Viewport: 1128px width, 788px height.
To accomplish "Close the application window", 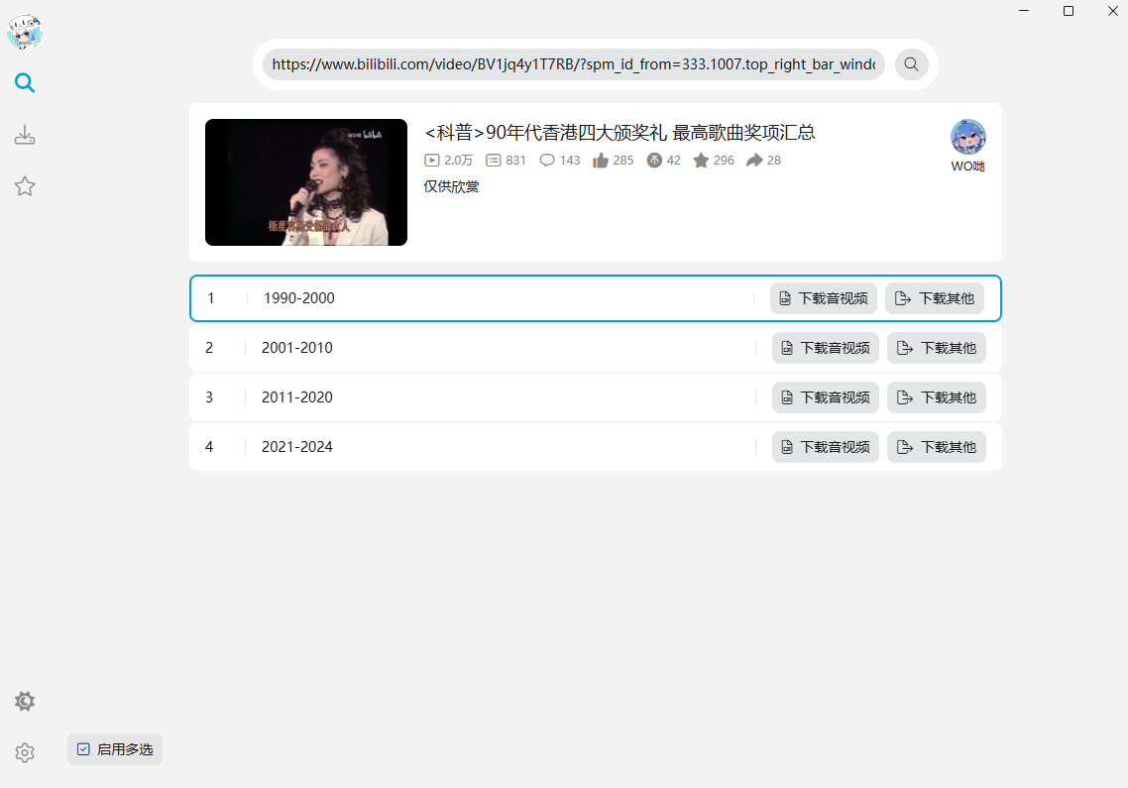I will coord(1112,11).
